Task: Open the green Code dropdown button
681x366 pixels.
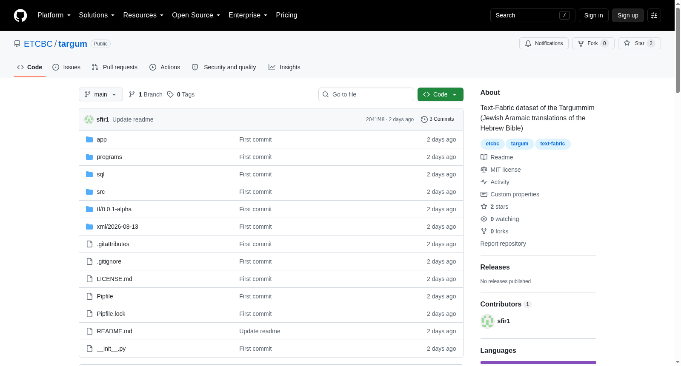Action: [x=441, y=94]
